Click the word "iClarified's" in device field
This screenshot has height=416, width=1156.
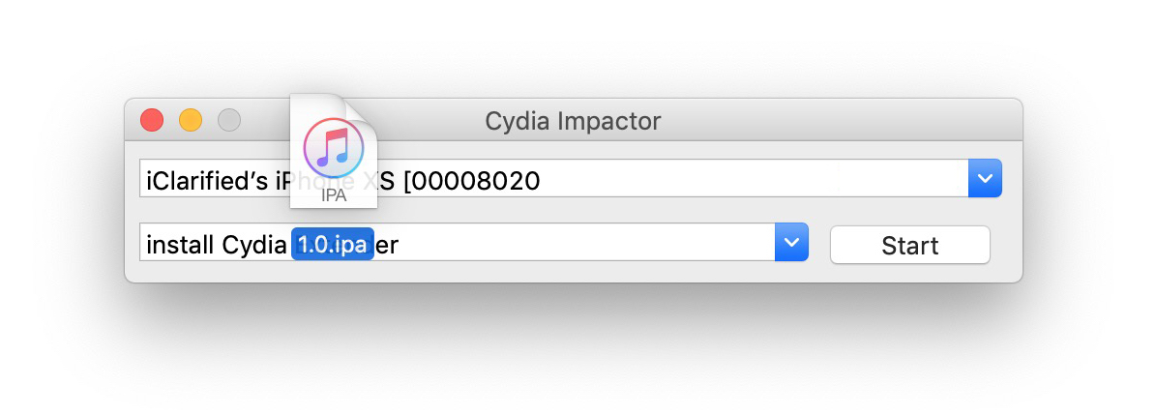tap(205, 180)
